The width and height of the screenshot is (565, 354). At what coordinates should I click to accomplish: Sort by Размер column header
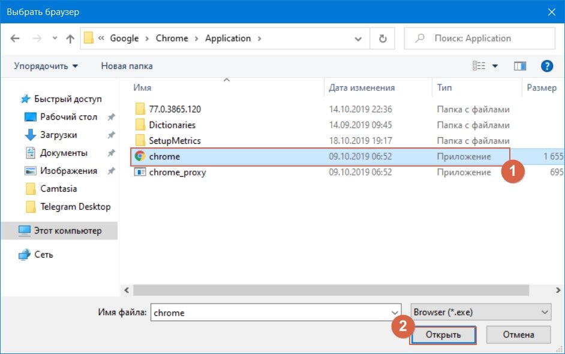tap(541, 88)
